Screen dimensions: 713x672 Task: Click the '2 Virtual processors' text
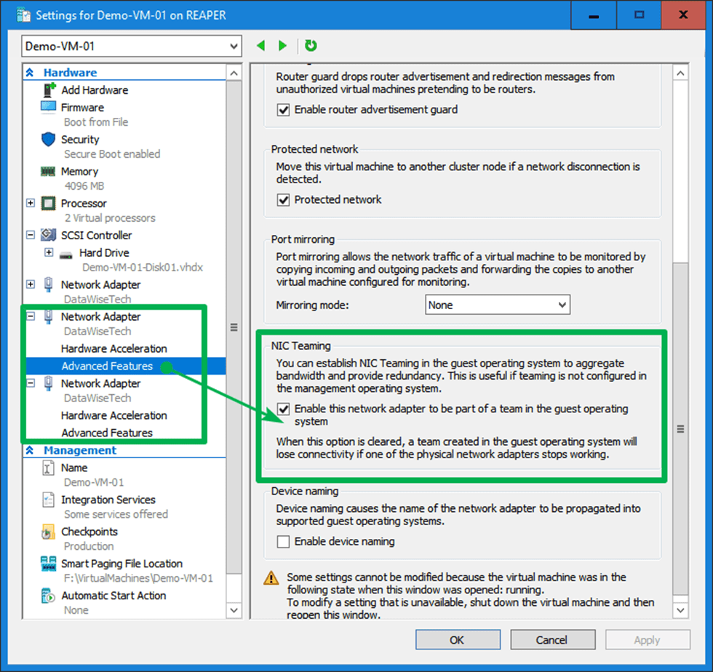click(110, 217)
